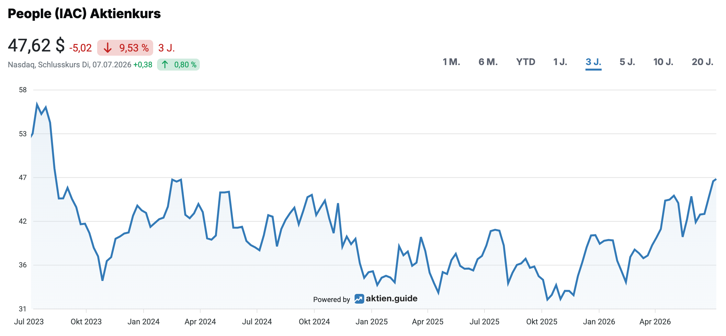Click the Apr 2026 axis label
Image resolution: width=726 pixels, height=336 pixels.
pyautogui.click(x=655, y=322)
